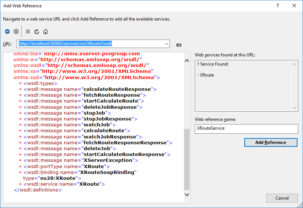Click the Web reference name field

pos(246,129)
